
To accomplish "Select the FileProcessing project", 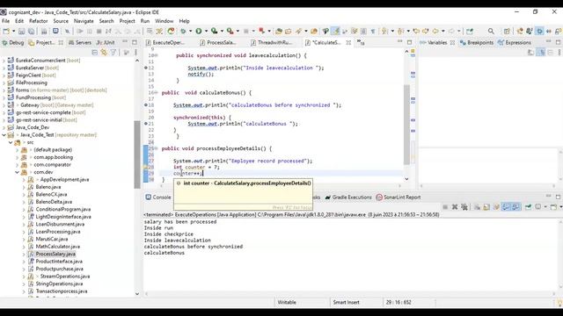I will [x=32, y=83].
